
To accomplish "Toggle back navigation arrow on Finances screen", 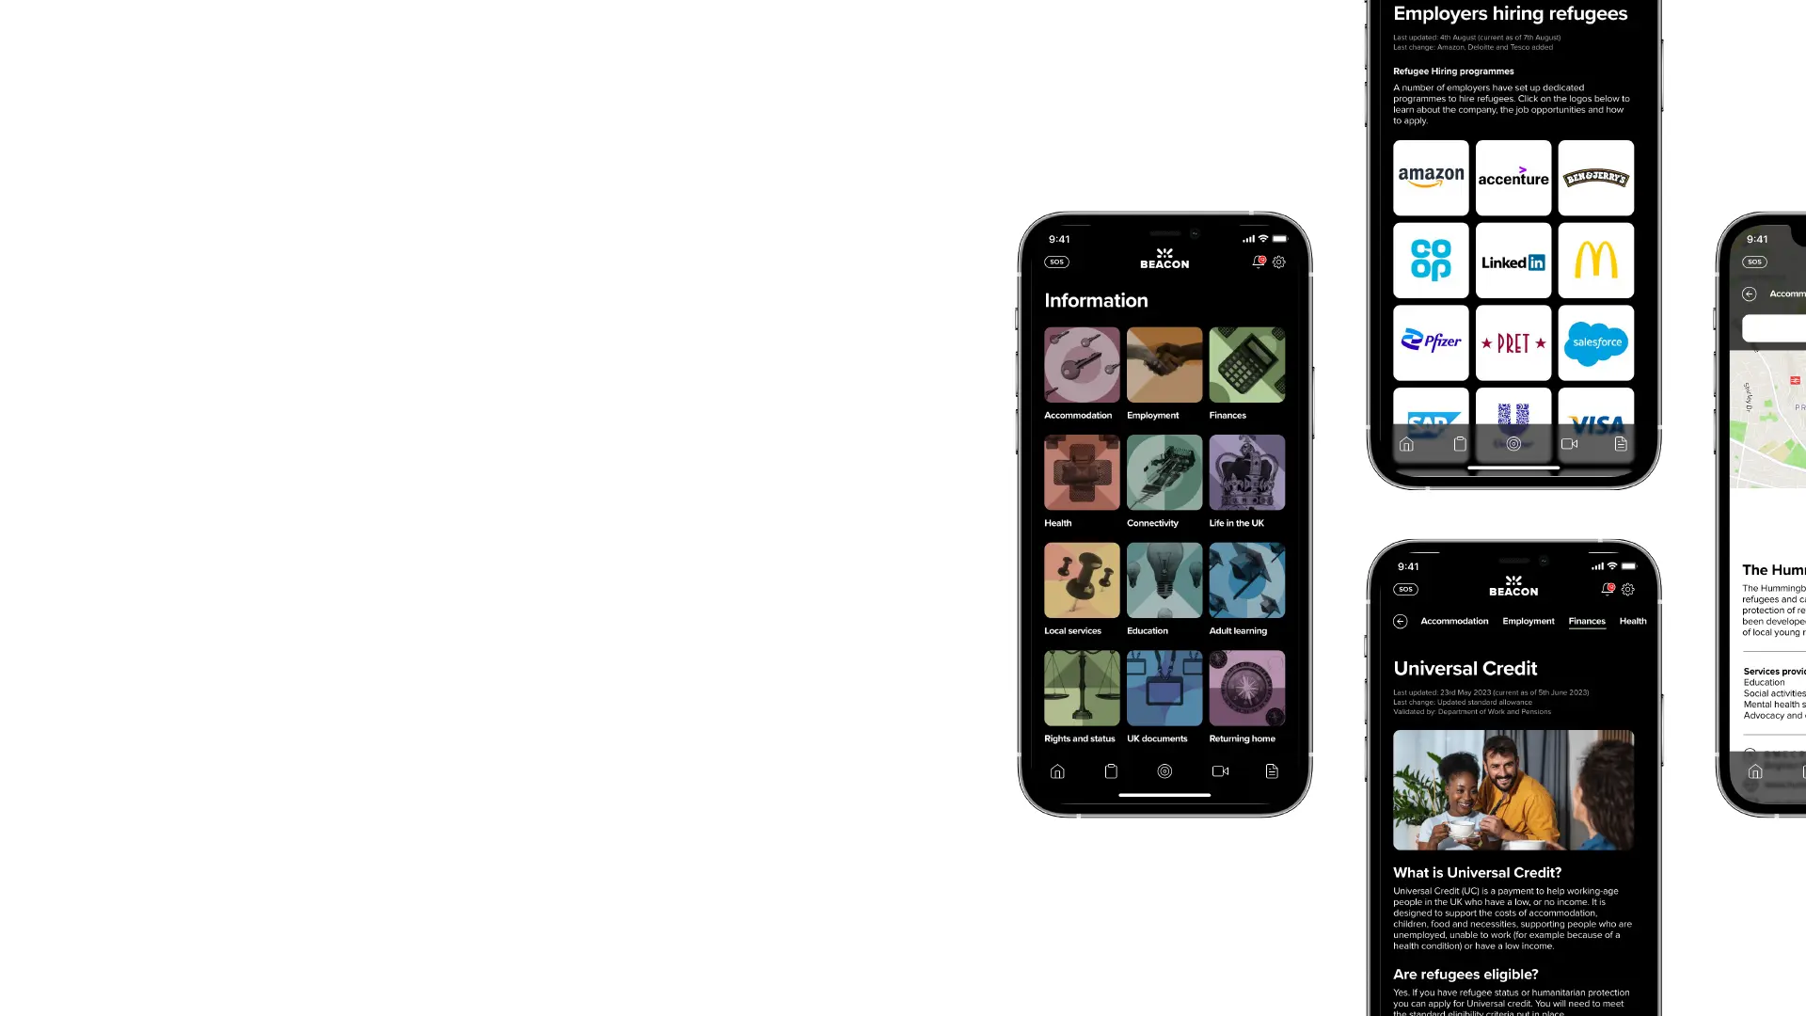I will (1399, 620).
